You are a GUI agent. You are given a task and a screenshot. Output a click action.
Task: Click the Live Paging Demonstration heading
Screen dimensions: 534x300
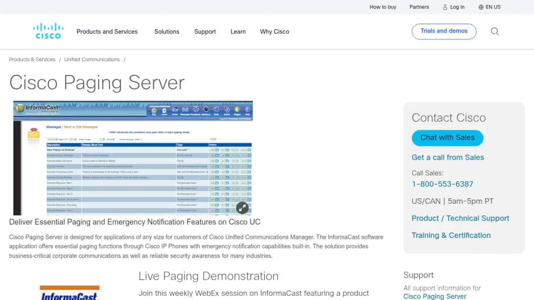tap(208, 276)
